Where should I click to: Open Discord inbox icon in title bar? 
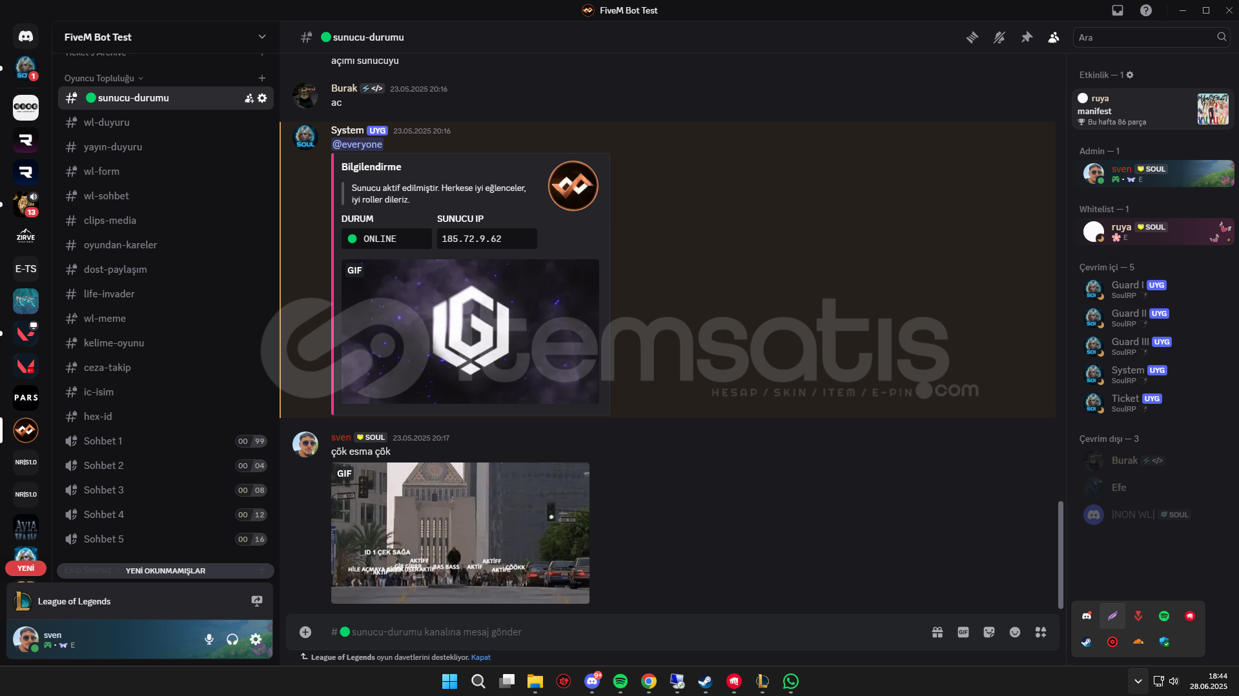click(x=1118, y=10)
